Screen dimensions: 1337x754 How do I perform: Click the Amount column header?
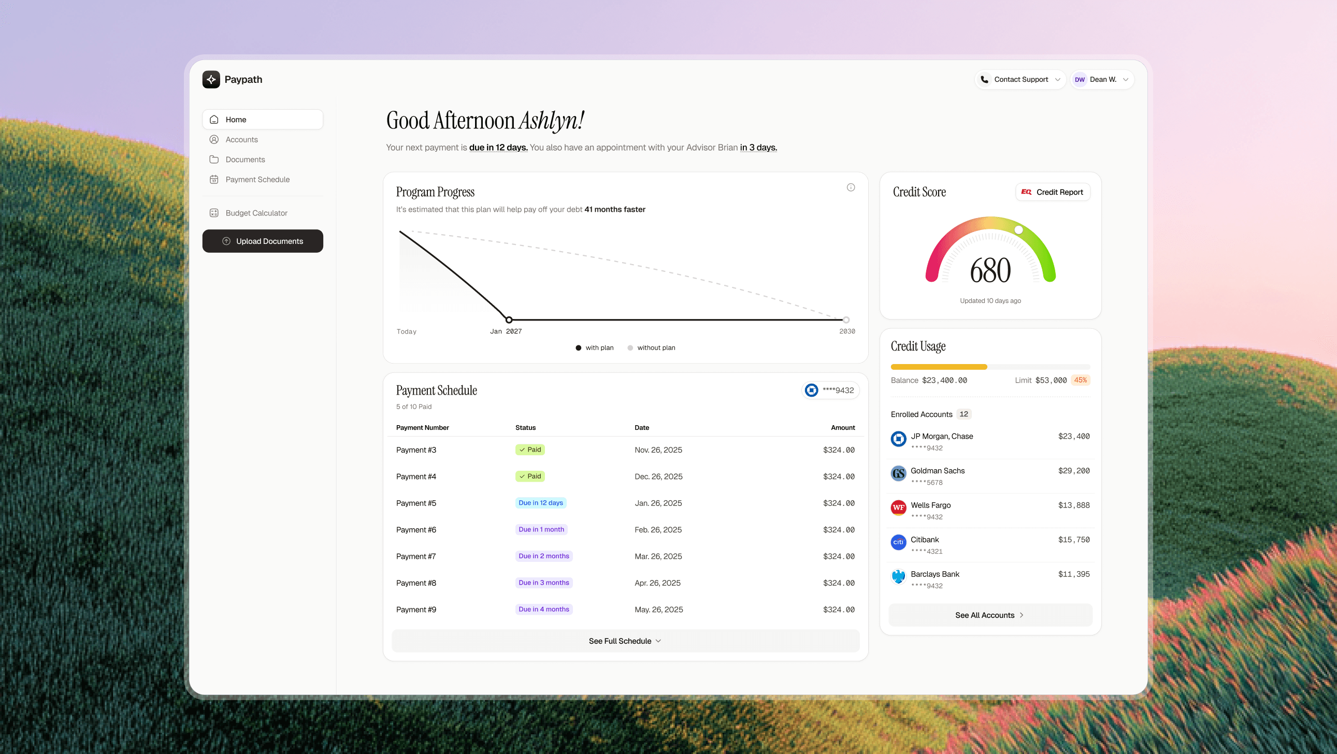click(x=843, y=428)
